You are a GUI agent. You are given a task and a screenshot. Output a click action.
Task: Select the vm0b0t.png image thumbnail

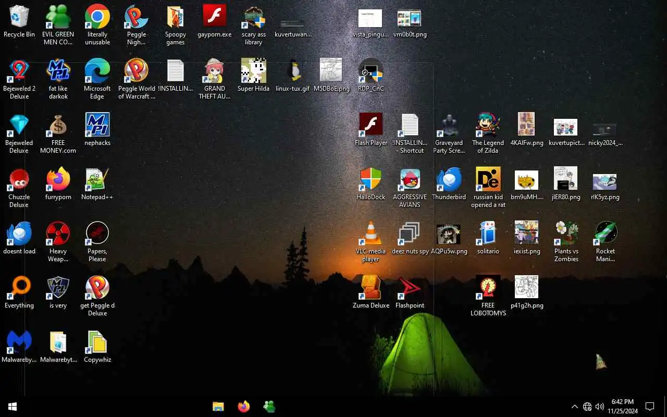tap(409, 18)
